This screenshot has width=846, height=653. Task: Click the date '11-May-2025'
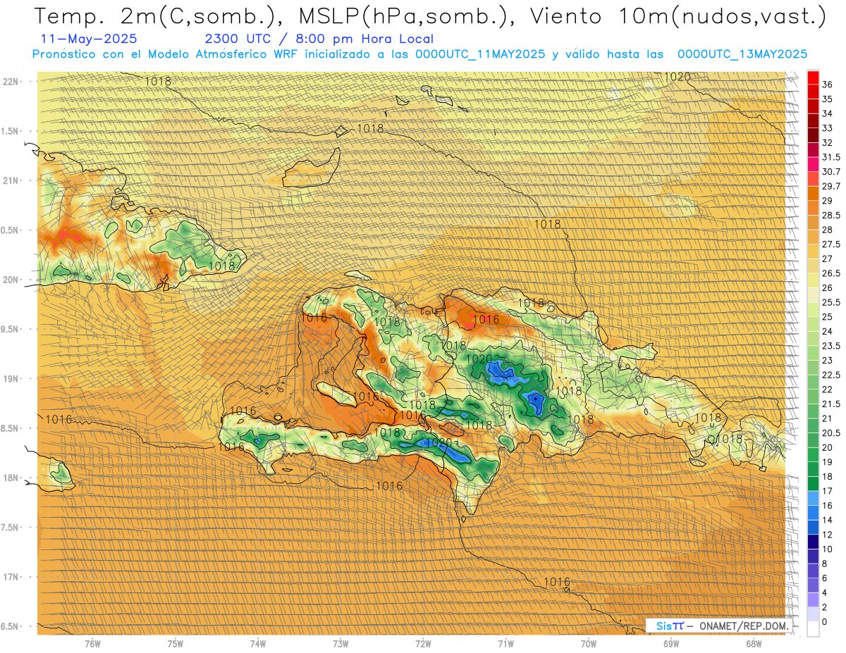pos(90,39)
